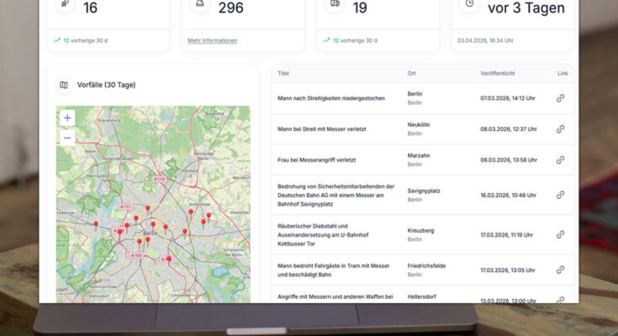Open link icon for Savignyplatz incident

click(x=561, y=195)
